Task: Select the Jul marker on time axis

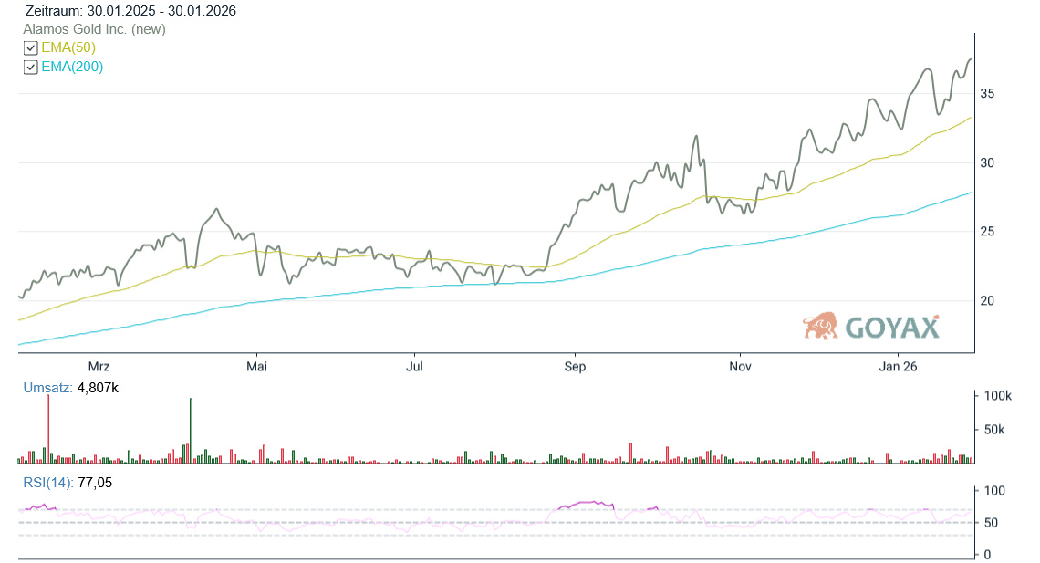Action: [414, 367]
